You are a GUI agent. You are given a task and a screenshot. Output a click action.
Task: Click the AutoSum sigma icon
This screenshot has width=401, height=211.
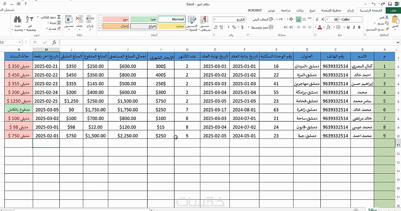(x=59, y=17)
